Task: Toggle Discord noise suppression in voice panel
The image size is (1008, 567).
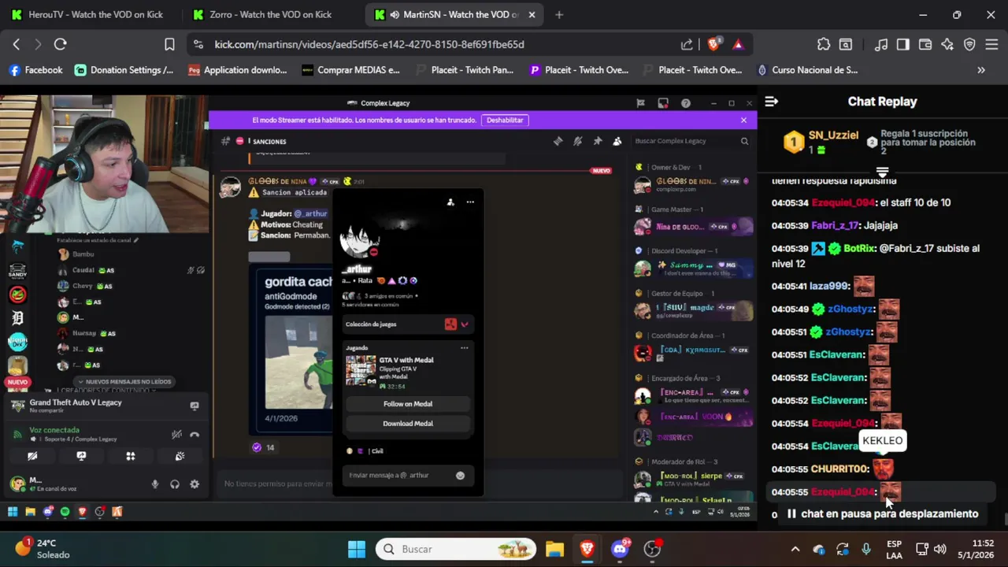Action: pos(176,434)
